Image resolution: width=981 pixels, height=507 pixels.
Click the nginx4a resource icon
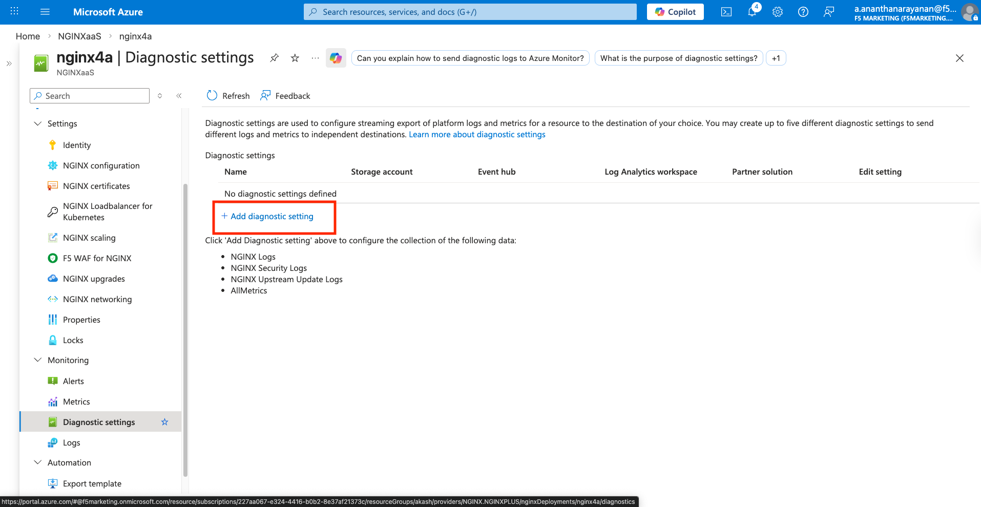(41, 63)
